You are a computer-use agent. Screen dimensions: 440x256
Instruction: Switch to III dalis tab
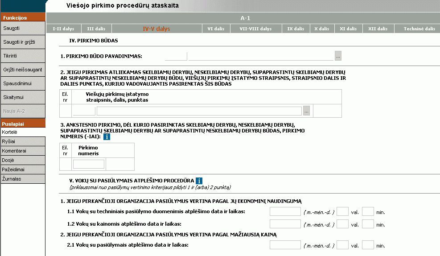[x=96, y=29]
